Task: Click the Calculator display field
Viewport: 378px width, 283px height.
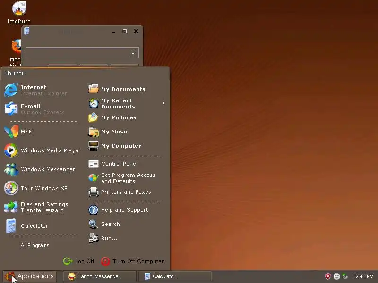Action: coord(82,52)
